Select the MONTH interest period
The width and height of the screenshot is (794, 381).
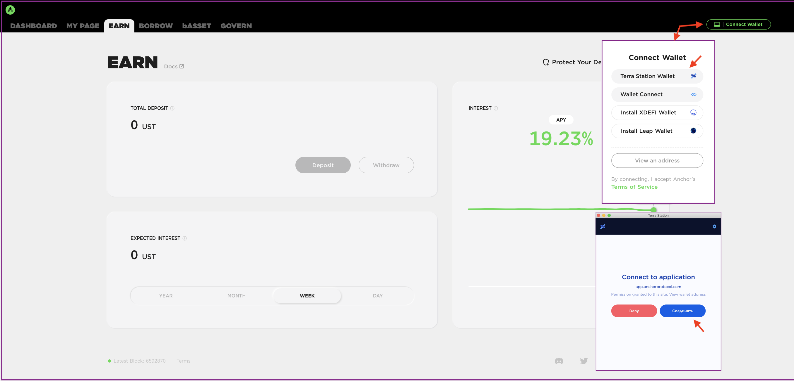(236, 295)
